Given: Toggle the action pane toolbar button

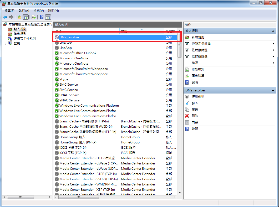Looking at the screenshot, I should tap(48, 17).
